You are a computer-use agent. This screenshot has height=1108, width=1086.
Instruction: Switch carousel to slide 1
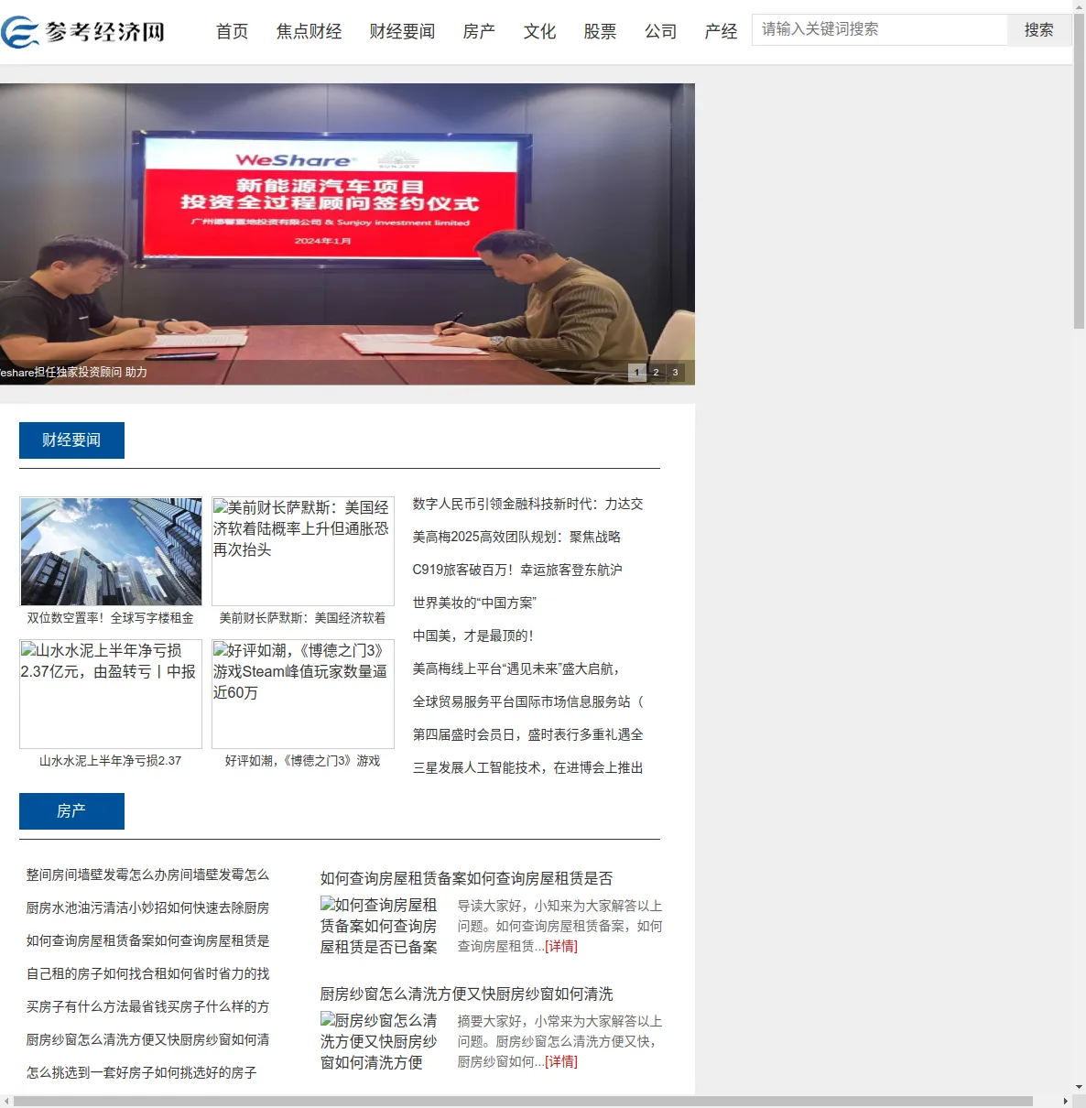click(637, 373)
